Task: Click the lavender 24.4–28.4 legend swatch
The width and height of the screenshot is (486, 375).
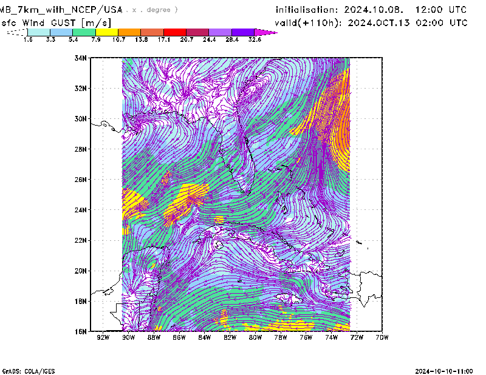Action: pos(221,32)
